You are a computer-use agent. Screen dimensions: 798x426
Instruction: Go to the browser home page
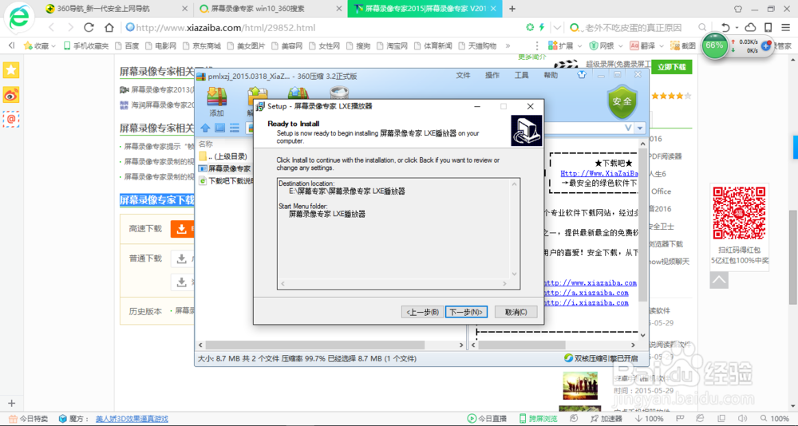(109, 27)
